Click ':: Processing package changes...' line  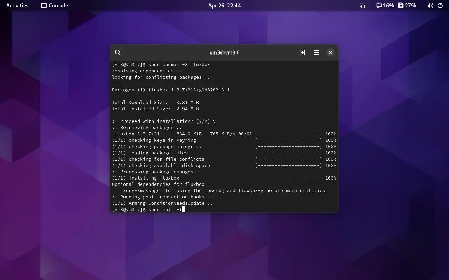tap(157, 172)
